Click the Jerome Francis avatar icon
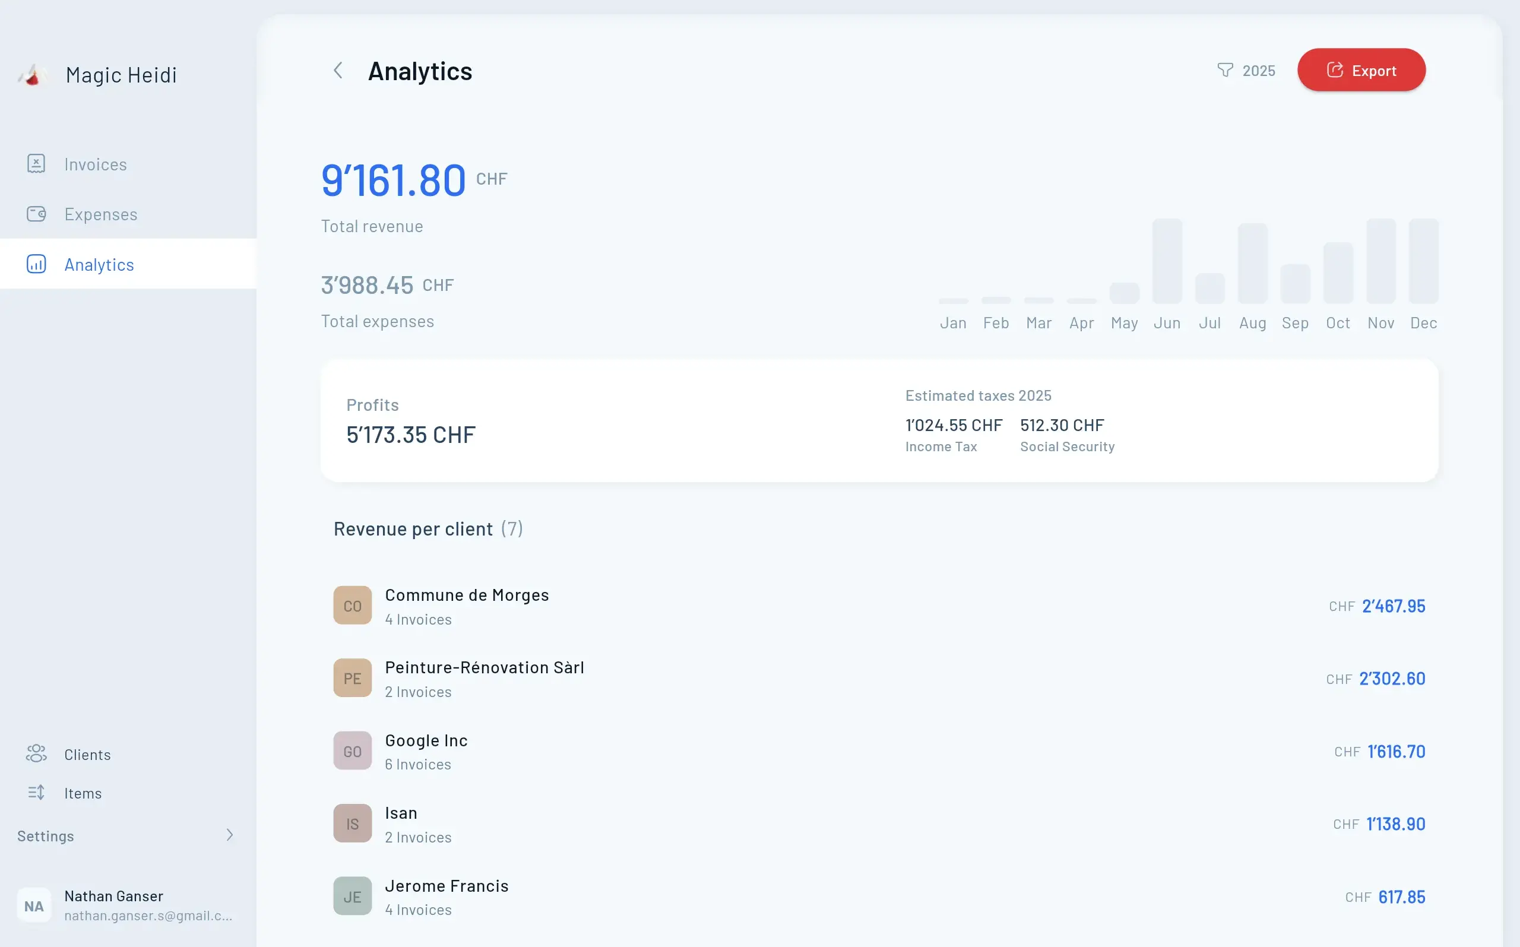1520x947 pixels. [x=352, y=895]
